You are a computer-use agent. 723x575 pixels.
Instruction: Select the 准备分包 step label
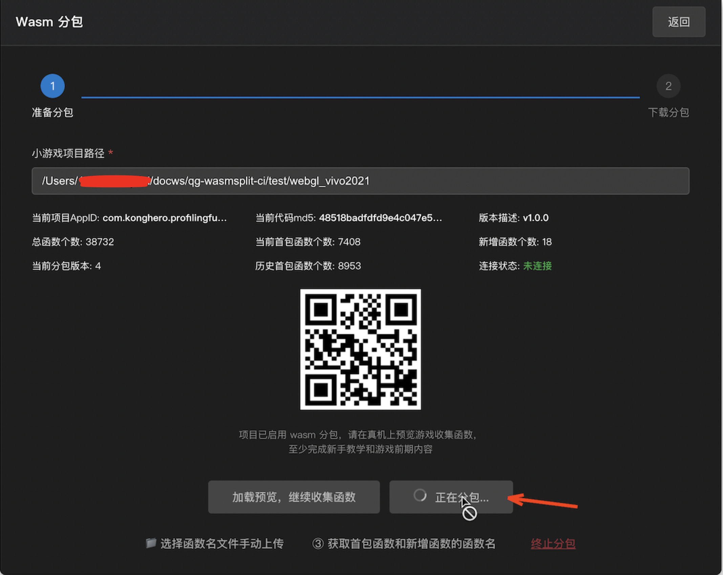pyautogui.click(x=52, y=112)
